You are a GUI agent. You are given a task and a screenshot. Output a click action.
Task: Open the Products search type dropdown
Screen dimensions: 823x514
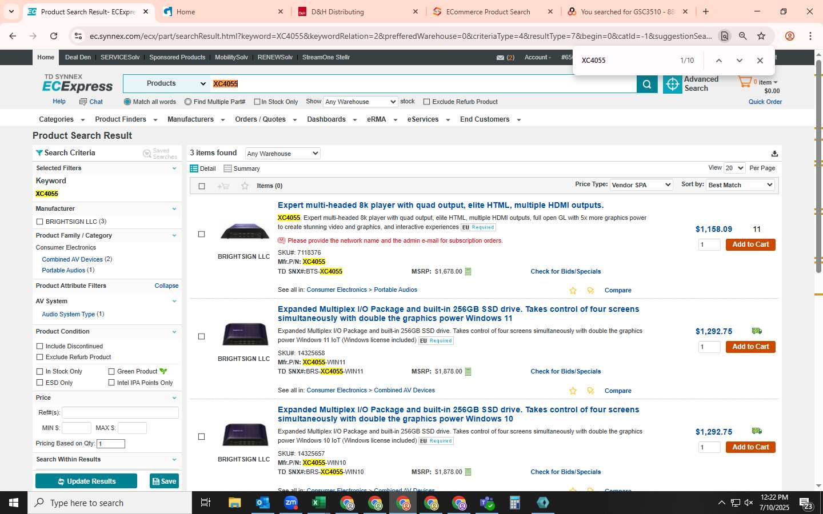tap(167, 84)
